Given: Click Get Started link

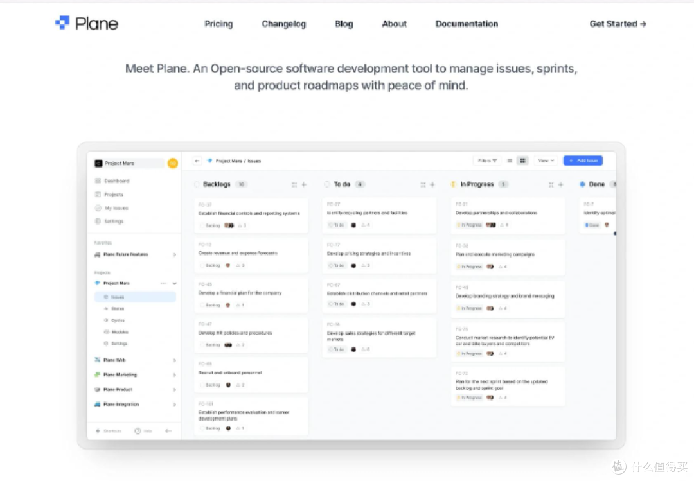Looking at the screenshot, I should pos(618,24).
